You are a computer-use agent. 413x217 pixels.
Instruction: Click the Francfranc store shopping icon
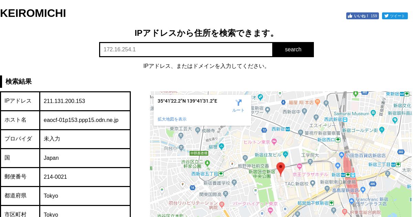(x=351, y=201)
